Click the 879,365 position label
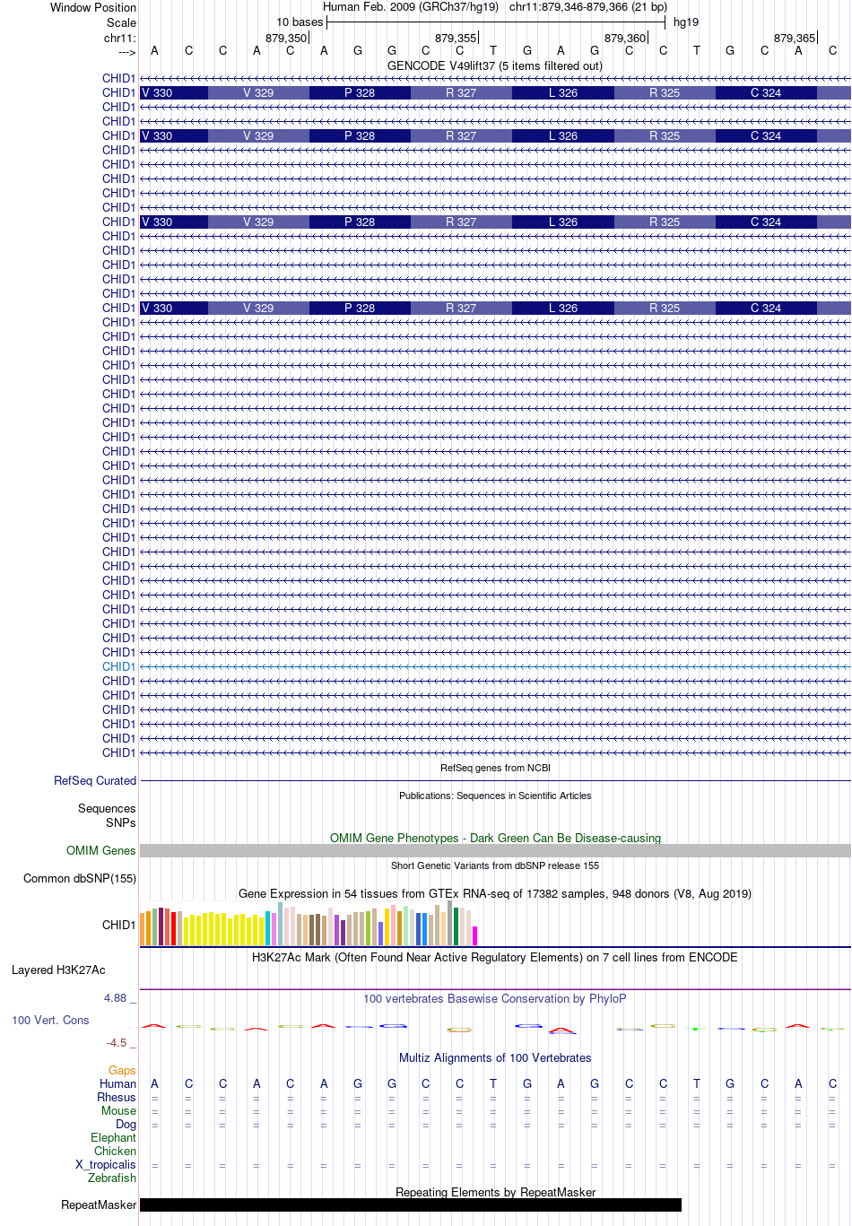852x1226 pixels. [795, 39]
